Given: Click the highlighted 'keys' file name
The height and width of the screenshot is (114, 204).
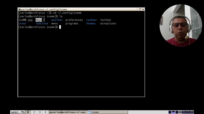Looking at the screenshot, I should point(39,20).
